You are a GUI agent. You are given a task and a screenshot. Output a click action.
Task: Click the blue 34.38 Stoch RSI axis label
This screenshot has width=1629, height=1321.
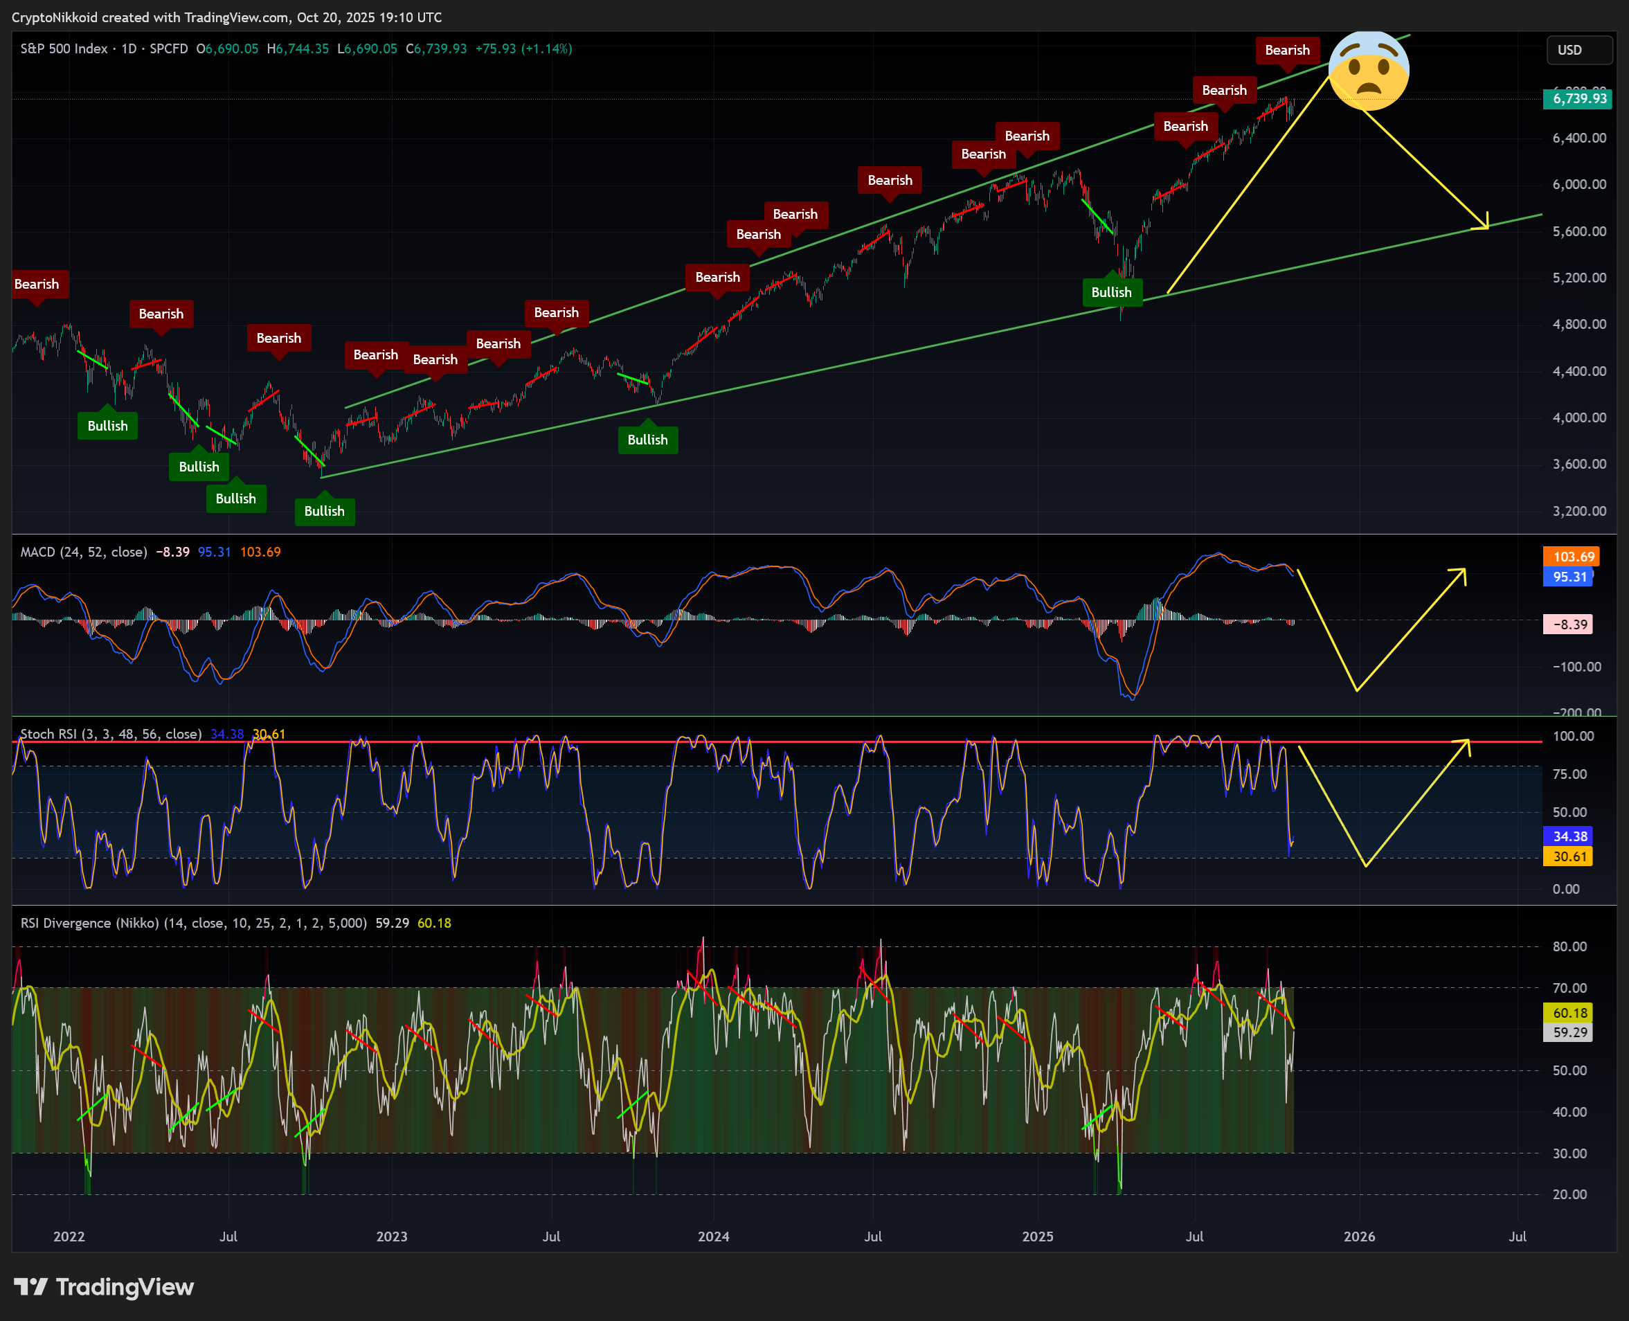tap(1568, 836)
